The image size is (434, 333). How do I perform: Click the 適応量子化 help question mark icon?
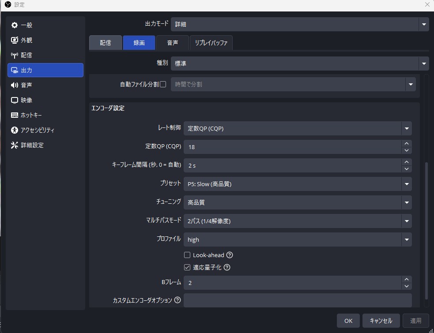(x=227, y=267)
